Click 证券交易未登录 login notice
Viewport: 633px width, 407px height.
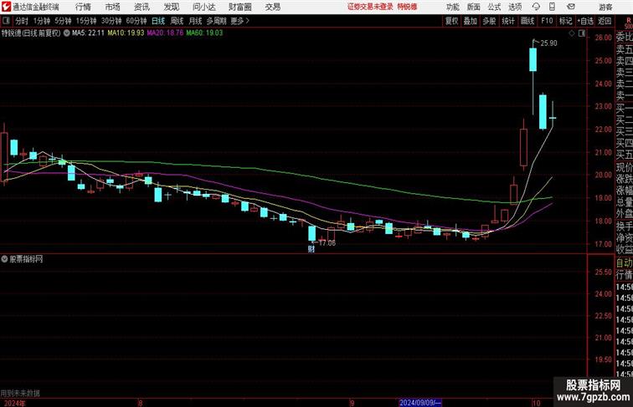tap(370, 7)
